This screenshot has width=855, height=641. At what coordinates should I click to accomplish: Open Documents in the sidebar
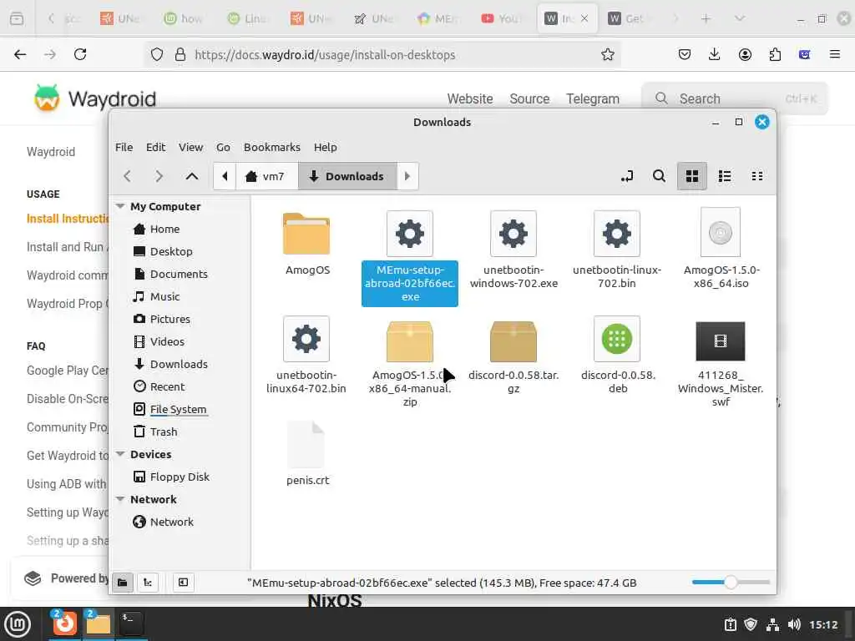pos(179,274)
